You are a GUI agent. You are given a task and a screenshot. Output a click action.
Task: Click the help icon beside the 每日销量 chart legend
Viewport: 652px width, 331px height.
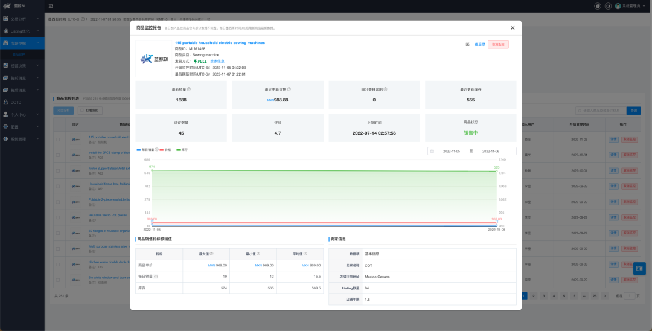pos(156,149)
